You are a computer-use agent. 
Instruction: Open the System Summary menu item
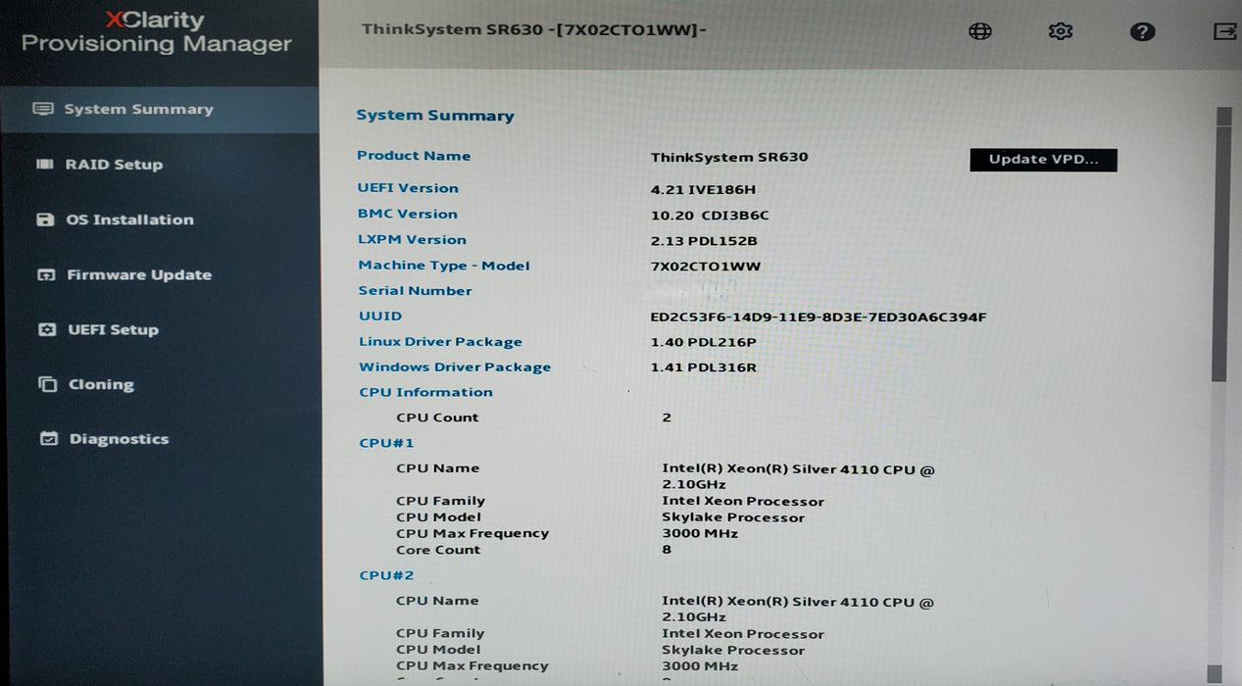click(x=160, y=110)
